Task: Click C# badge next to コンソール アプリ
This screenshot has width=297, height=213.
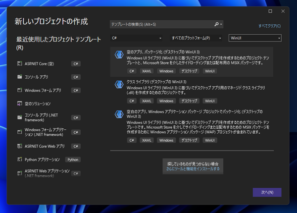Action: point(76,77)
